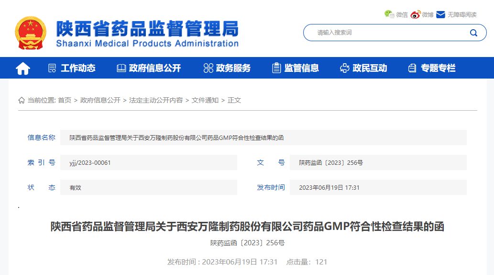Click 法定主动公开内容 in the breadcrumb

156,101
